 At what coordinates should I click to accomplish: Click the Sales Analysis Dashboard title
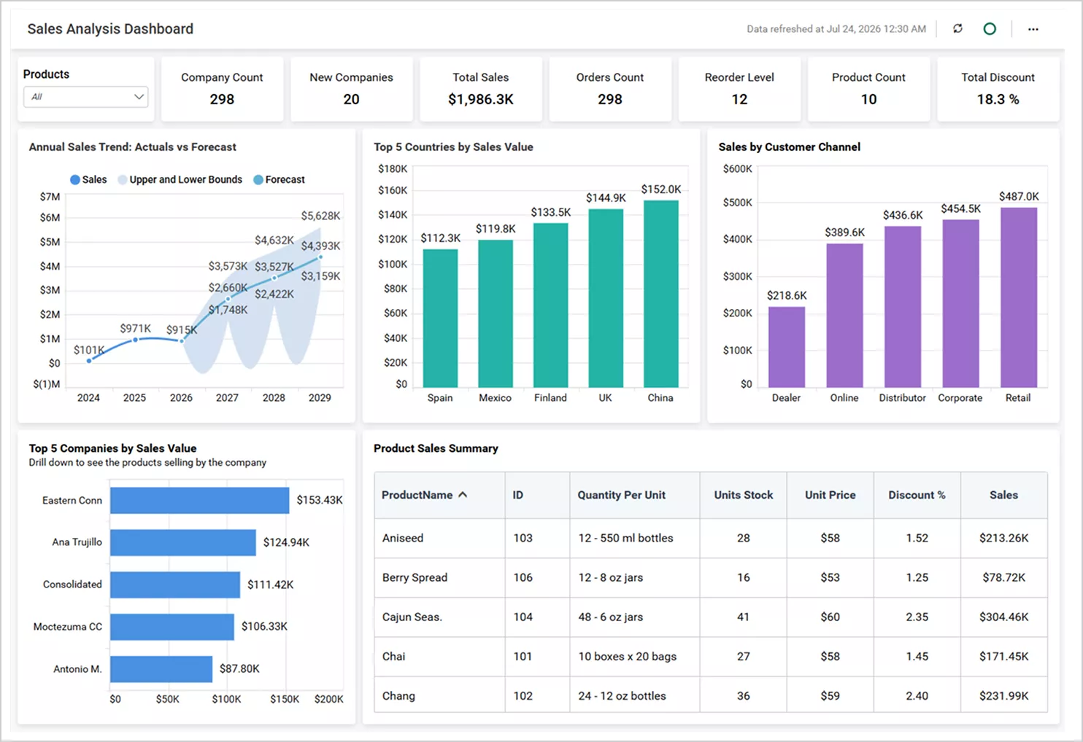coord(110,29)
